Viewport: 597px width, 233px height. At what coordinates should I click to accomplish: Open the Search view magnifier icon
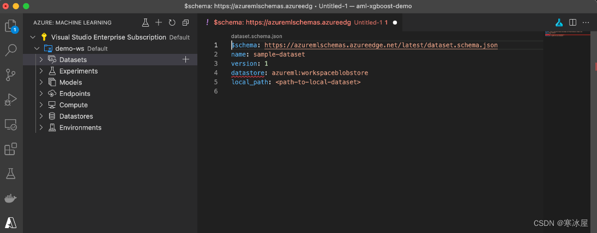[11, 50]
